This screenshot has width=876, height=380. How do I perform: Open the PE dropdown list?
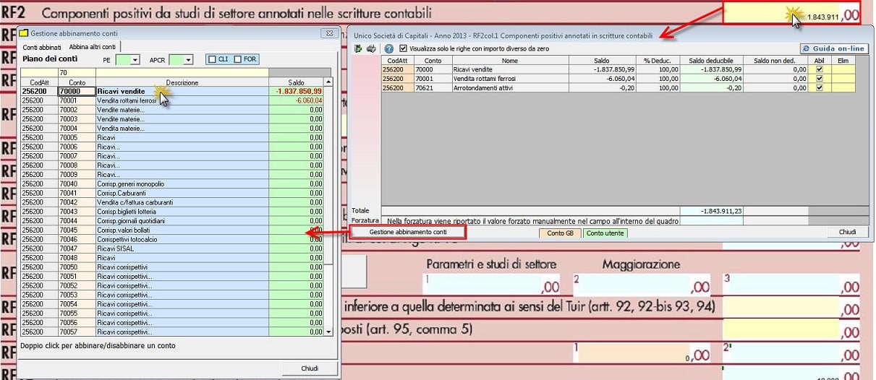(135, 60)
